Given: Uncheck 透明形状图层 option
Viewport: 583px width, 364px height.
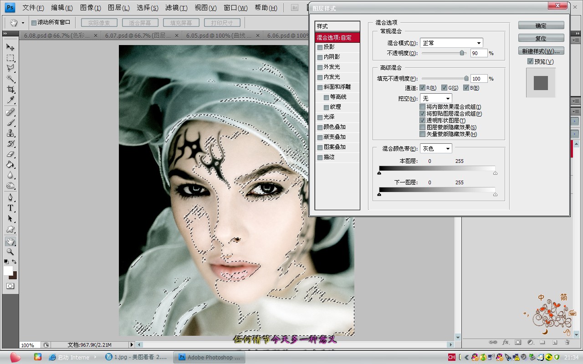Looking at the screenshot, I should (423, 121).
